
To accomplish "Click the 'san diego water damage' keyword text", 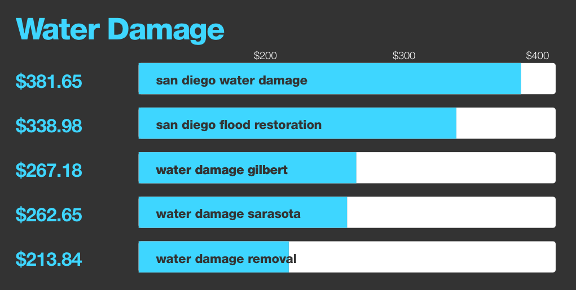I will tap(231, 80).
